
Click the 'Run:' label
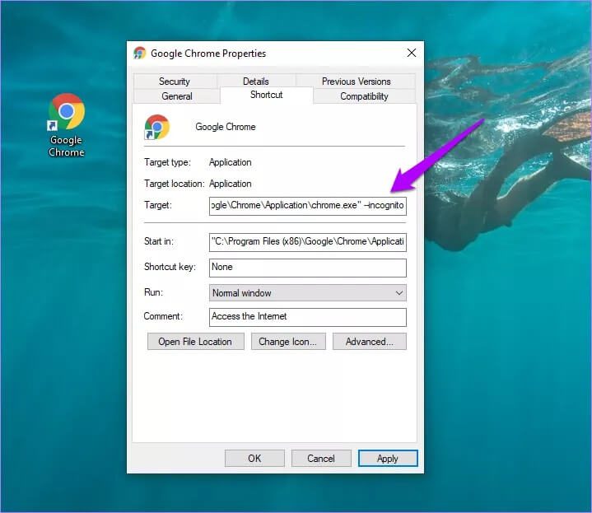[153, 292]
